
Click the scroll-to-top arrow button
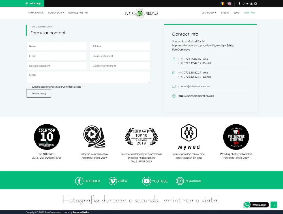(274, 205)
